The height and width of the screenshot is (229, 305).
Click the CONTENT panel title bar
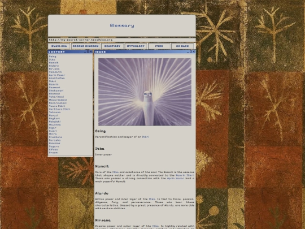(70, 51)
